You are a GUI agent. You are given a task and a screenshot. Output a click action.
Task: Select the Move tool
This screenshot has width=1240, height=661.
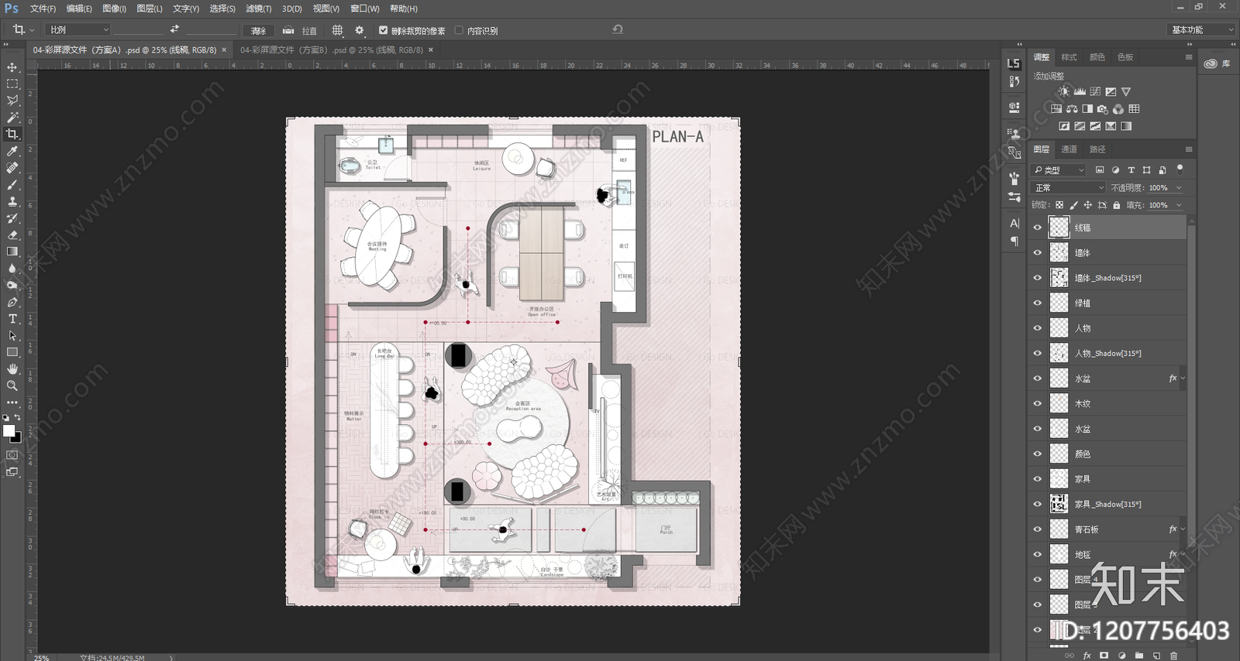click(x=12, y=67)
